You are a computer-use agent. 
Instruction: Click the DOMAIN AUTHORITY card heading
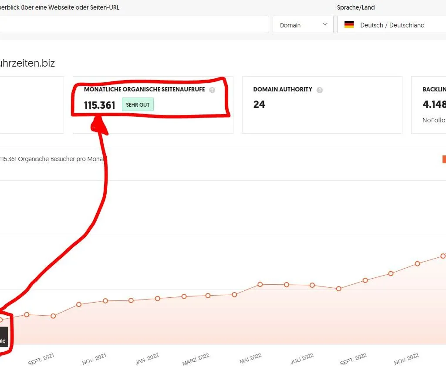coord(283,89)
